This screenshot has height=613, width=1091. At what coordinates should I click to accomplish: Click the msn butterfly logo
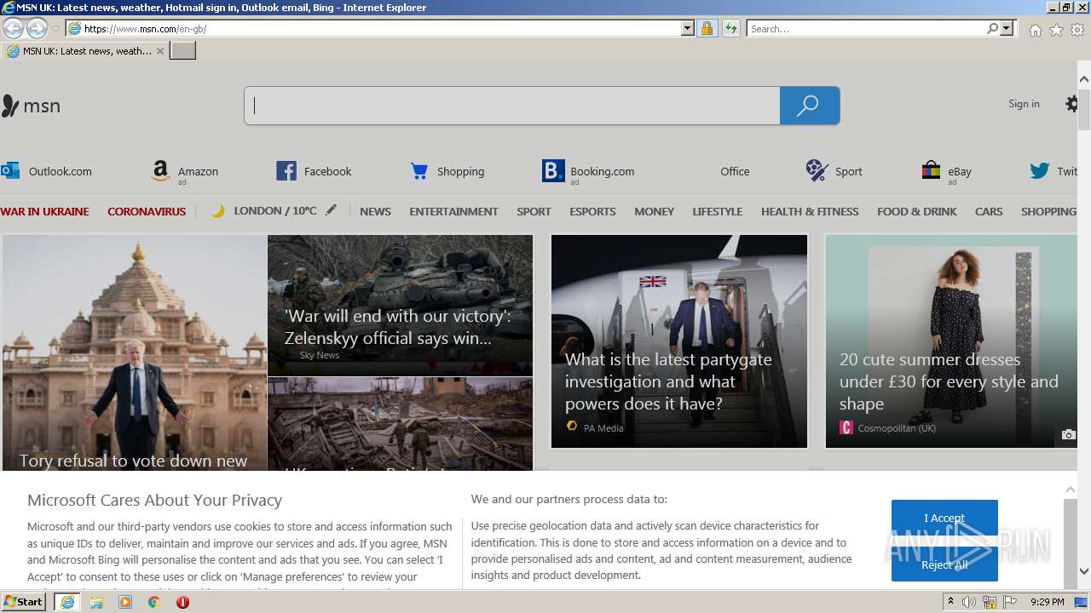[31, 106]
